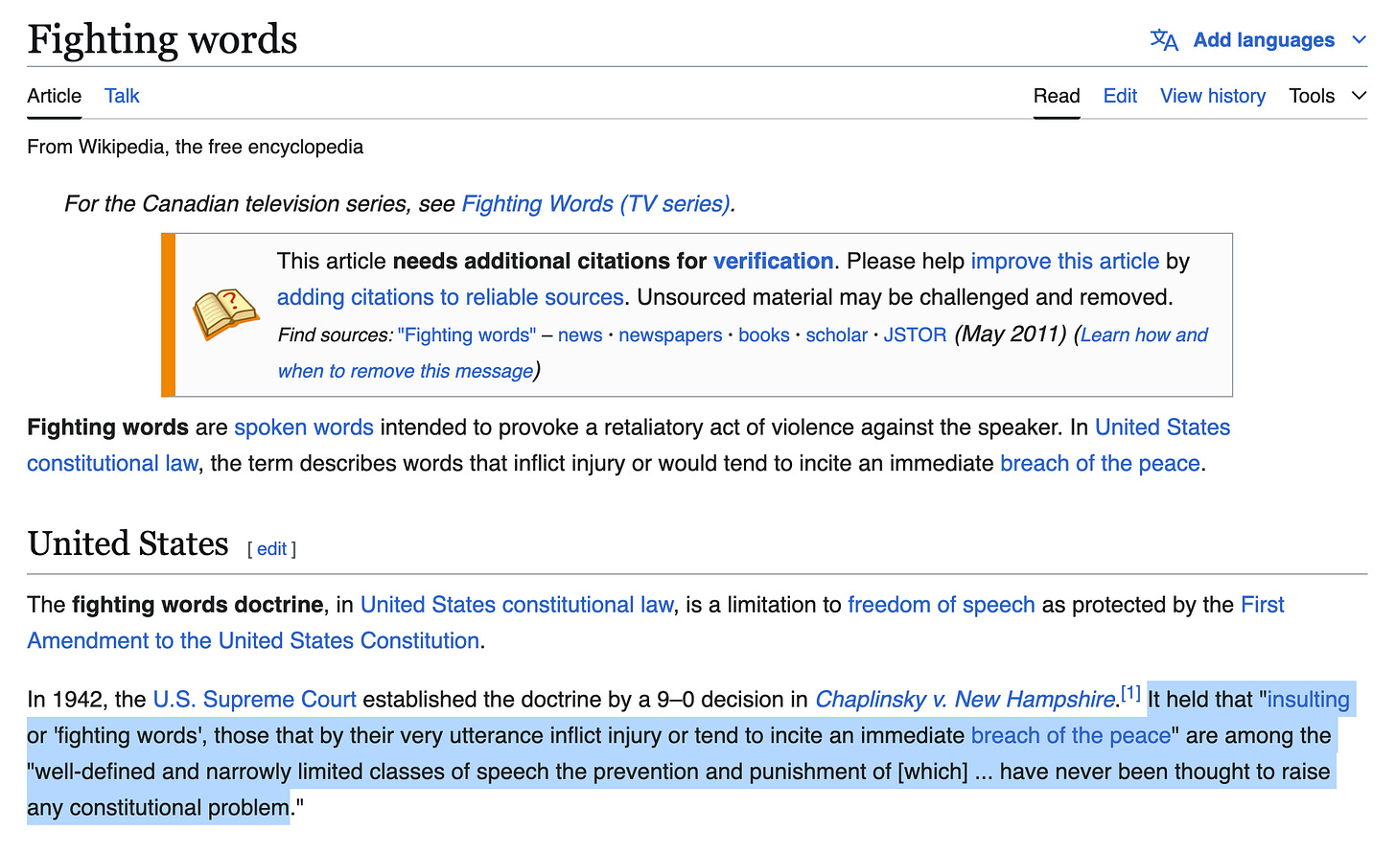Click the Fighting words page title
1396x854 pixels.
click(162, 39)
